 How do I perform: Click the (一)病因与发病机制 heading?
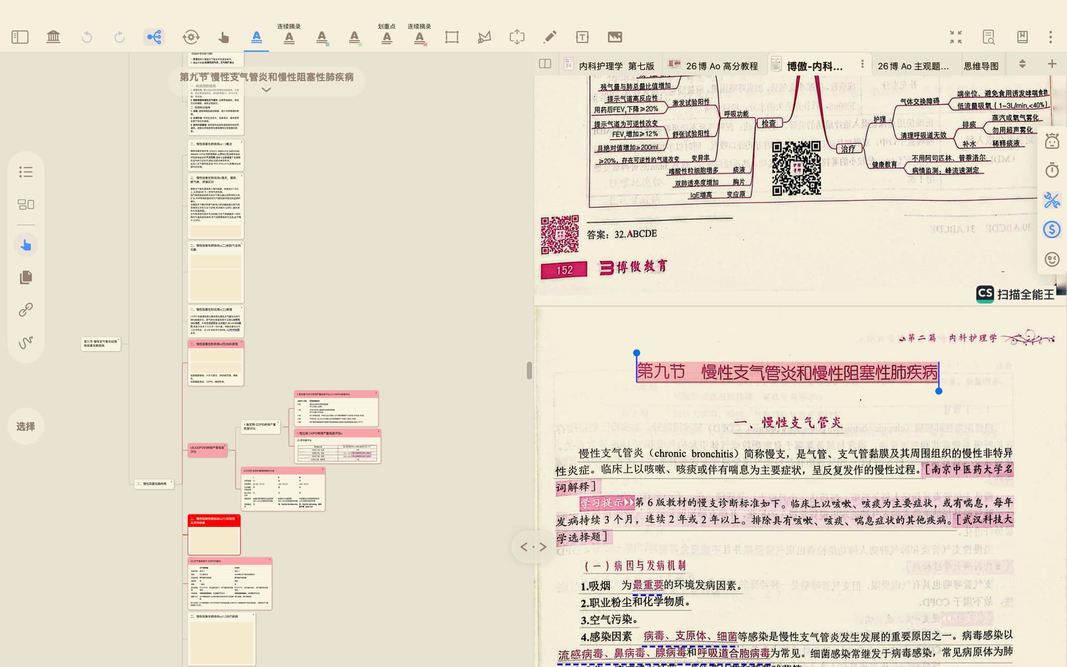(635, 566)
